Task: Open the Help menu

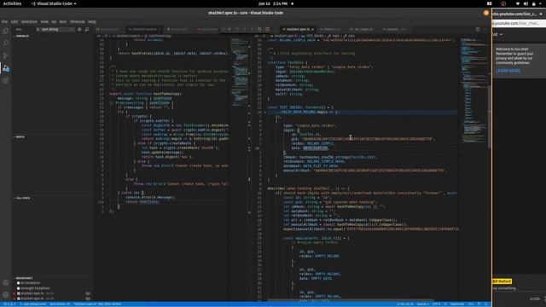Action: [x=92, y=21]
